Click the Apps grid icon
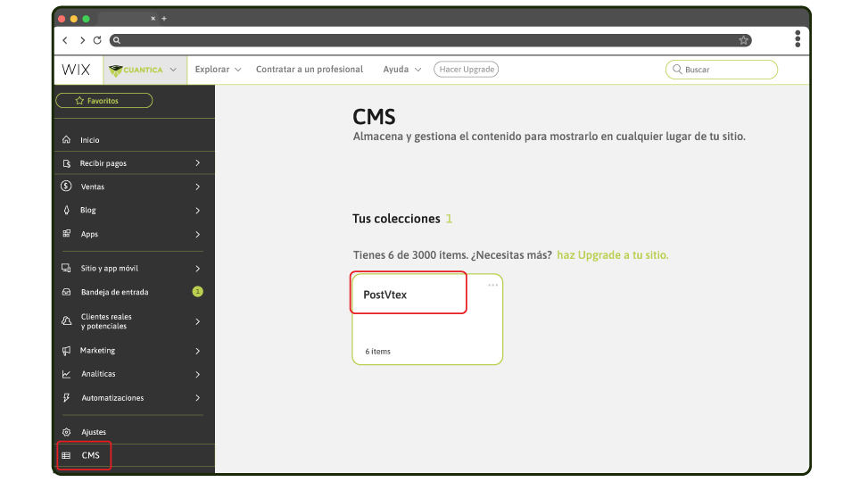Viewport: 868px width, 482px height. 66,234
